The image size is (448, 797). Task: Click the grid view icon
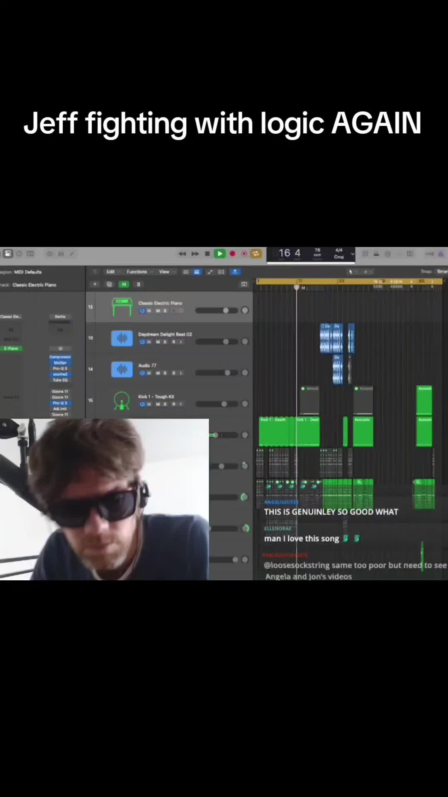[186, 272]
